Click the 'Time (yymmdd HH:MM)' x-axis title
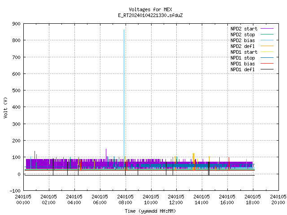 point(150,211)
